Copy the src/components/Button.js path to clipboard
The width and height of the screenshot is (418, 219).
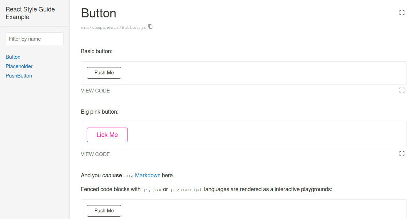coord(150,26)
